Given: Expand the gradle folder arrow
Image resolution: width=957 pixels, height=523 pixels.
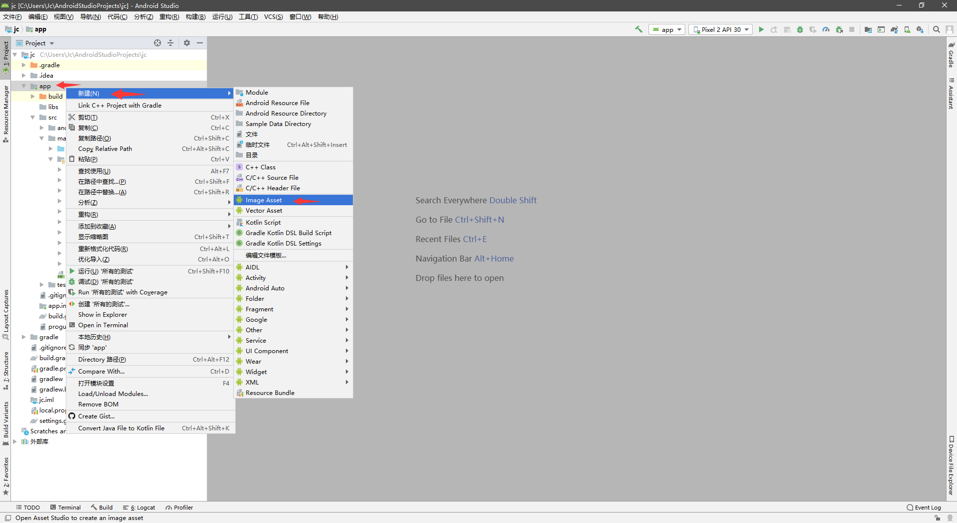Looking at the screenshot, I should 23,337.
